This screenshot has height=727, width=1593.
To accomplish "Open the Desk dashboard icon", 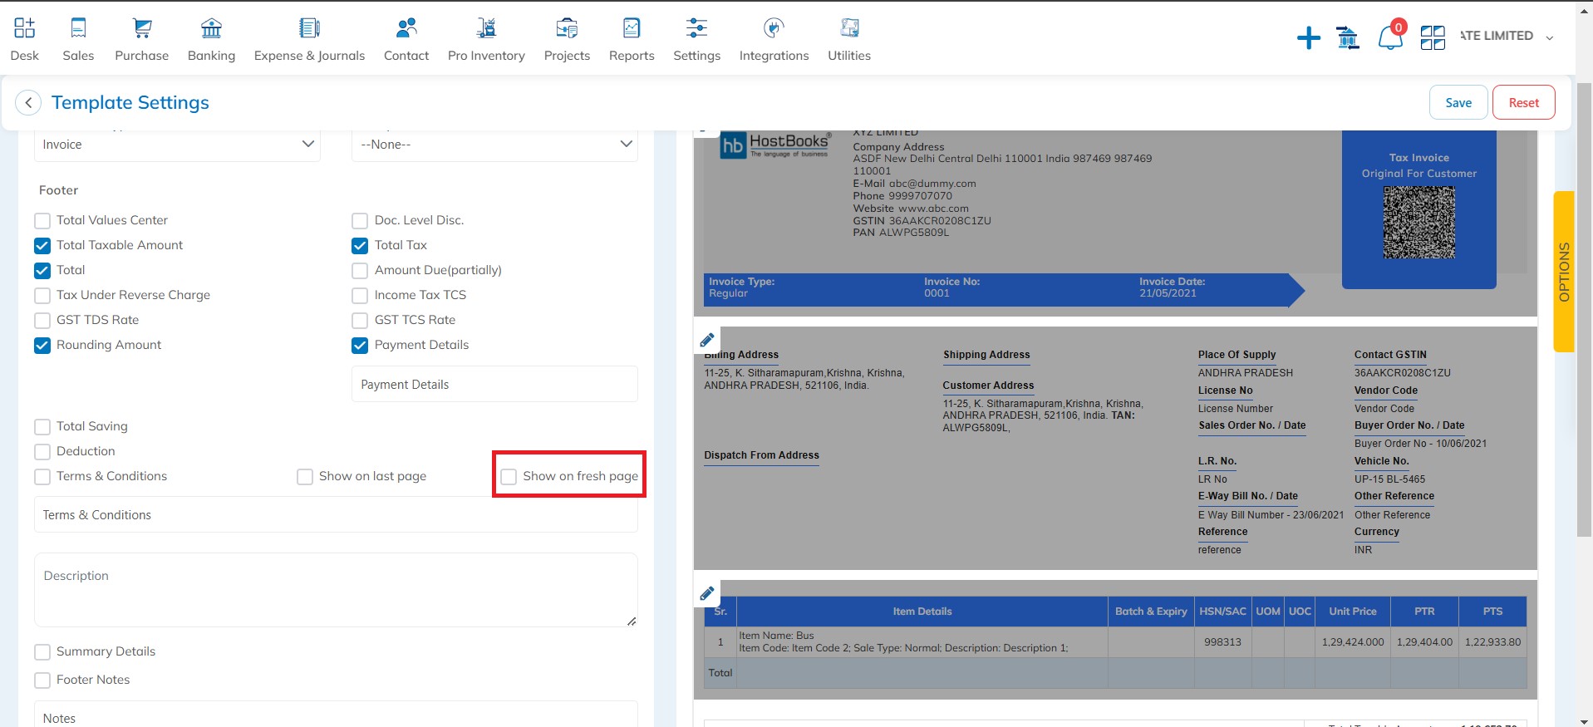I will click(x=24, y=28).
